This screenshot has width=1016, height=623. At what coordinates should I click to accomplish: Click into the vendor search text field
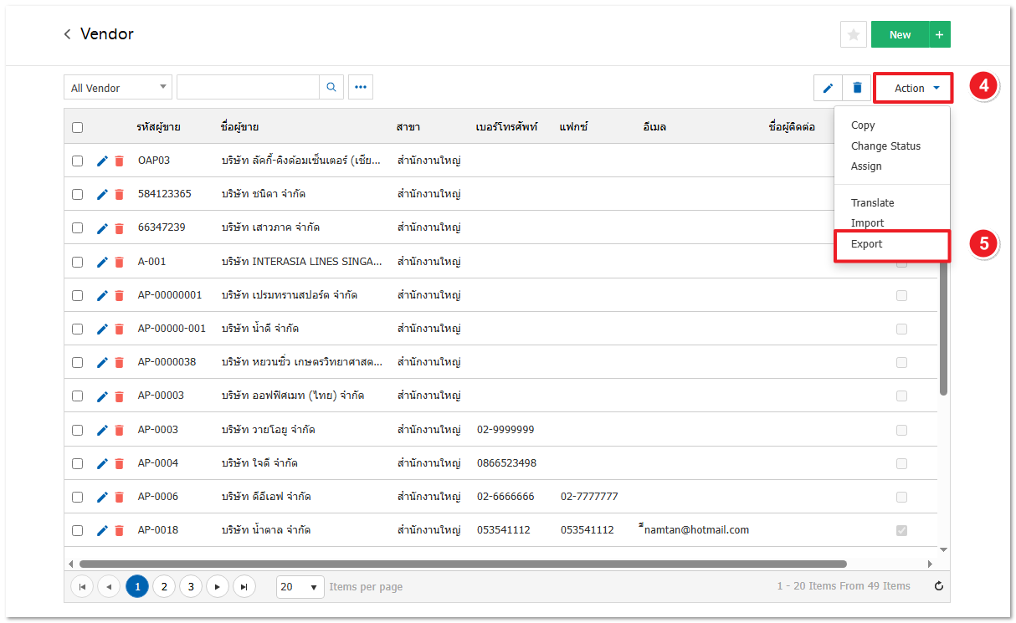pyautogui.click(x=248, y=87)
